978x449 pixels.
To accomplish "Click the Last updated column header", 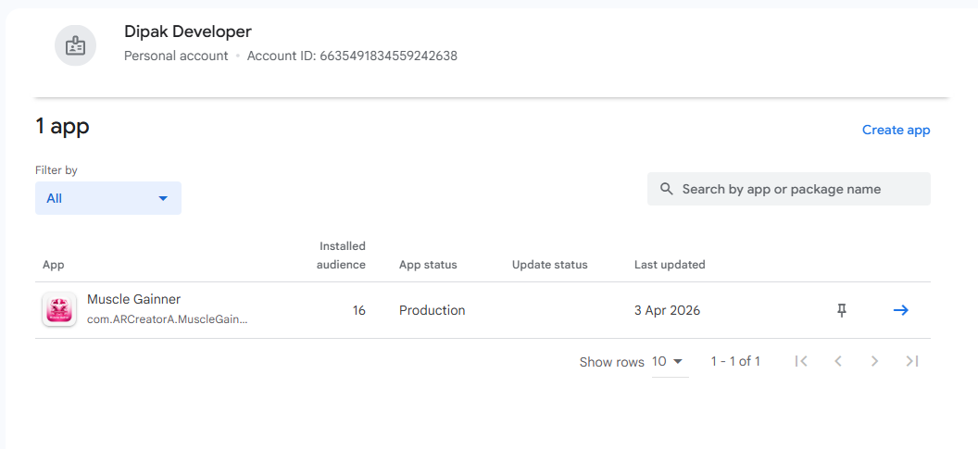I will [670, 265].
